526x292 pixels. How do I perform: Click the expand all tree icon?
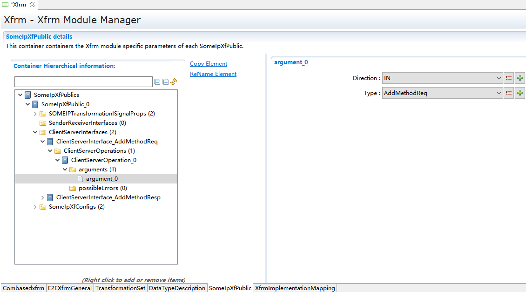tap(165, 82)
